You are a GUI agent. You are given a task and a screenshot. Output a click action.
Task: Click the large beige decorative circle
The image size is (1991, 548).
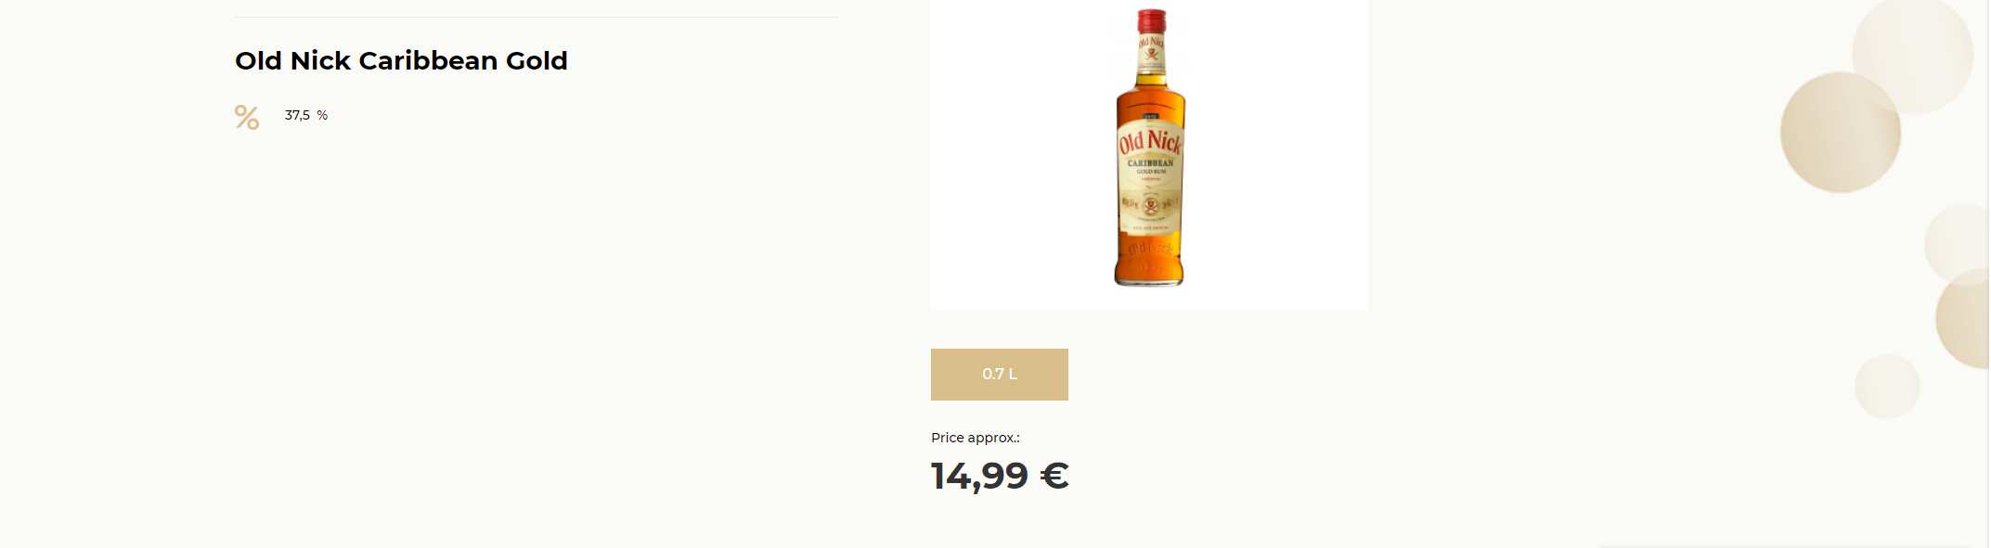(1840, 133)
